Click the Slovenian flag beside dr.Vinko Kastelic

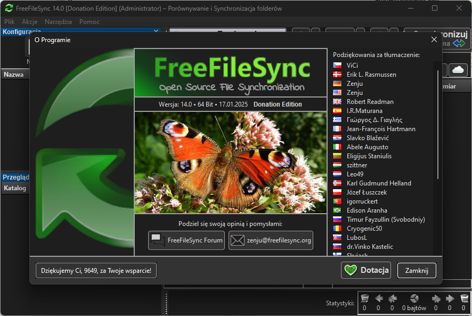(337, 246)
